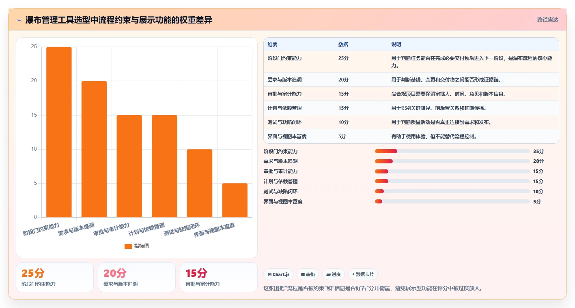Image resolution: width=575 pixels, height=308 pixels.
Task: Click the y-axis value 25 on the chart
Action: pos(34,47)
